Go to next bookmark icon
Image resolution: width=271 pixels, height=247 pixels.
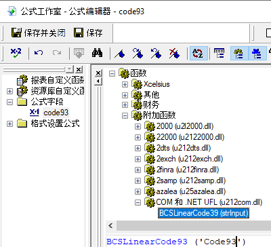click(138, 54)
